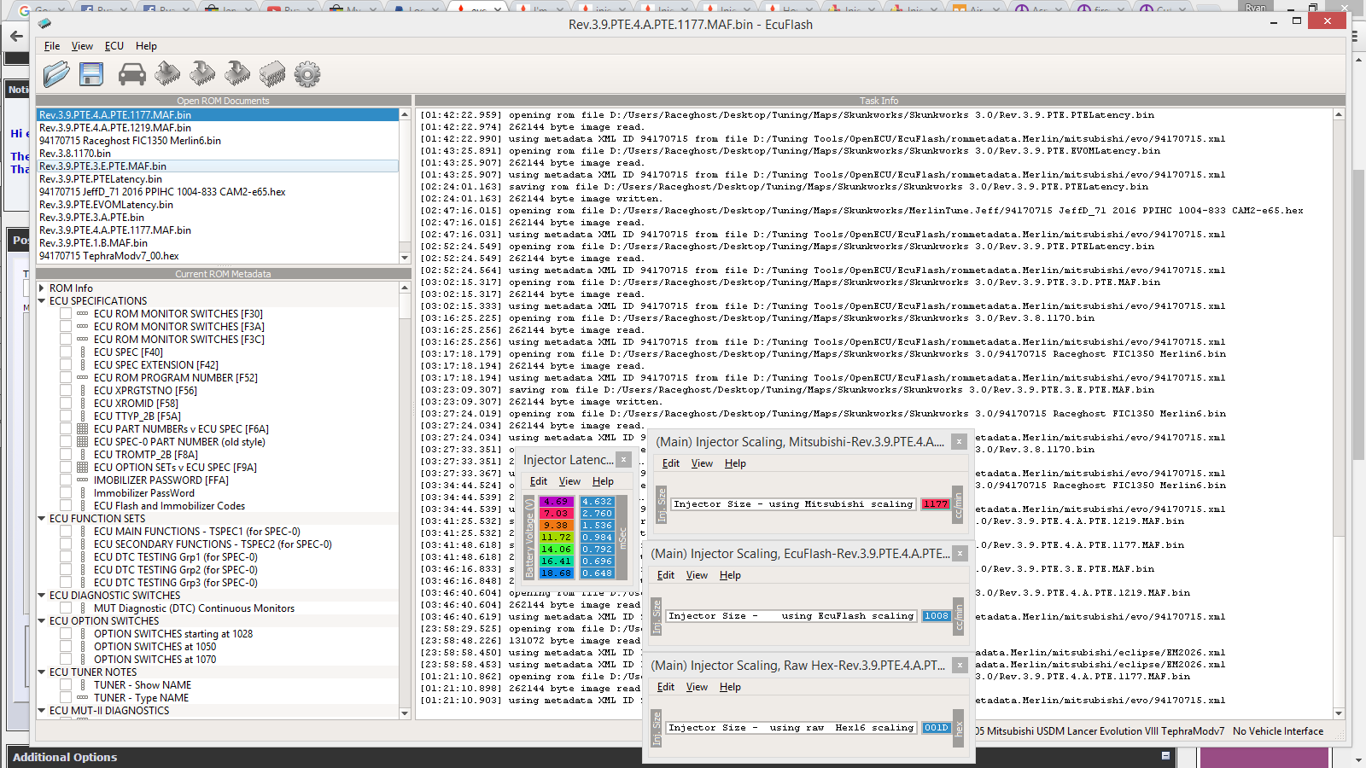Collapse the ECU FUNCTION SETS group

tap(42, 519)
